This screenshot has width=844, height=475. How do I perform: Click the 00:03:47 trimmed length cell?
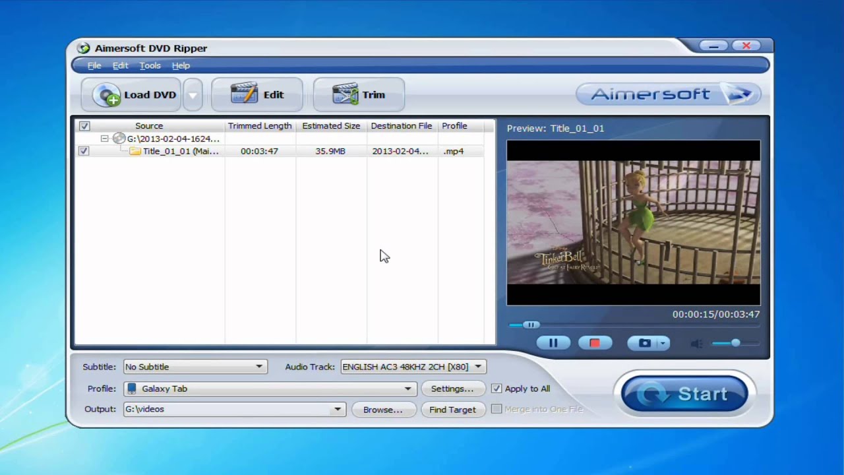pyautogui.click(x=259, y=151)
